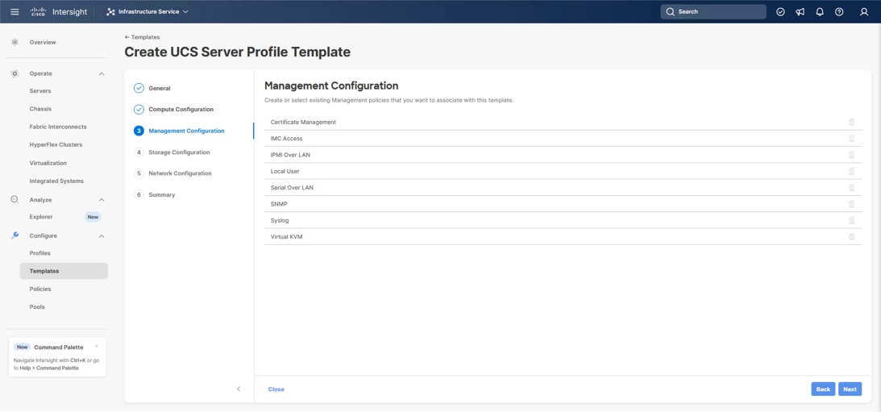Open Fabric Interconnects in the sidebar
Screen dimensions: 881x412
[58, 127]
